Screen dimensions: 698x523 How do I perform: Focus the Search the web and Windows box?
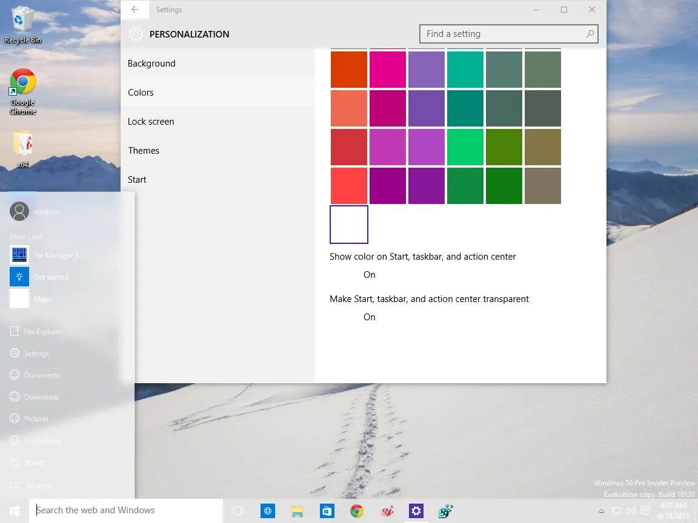point(127,510)
